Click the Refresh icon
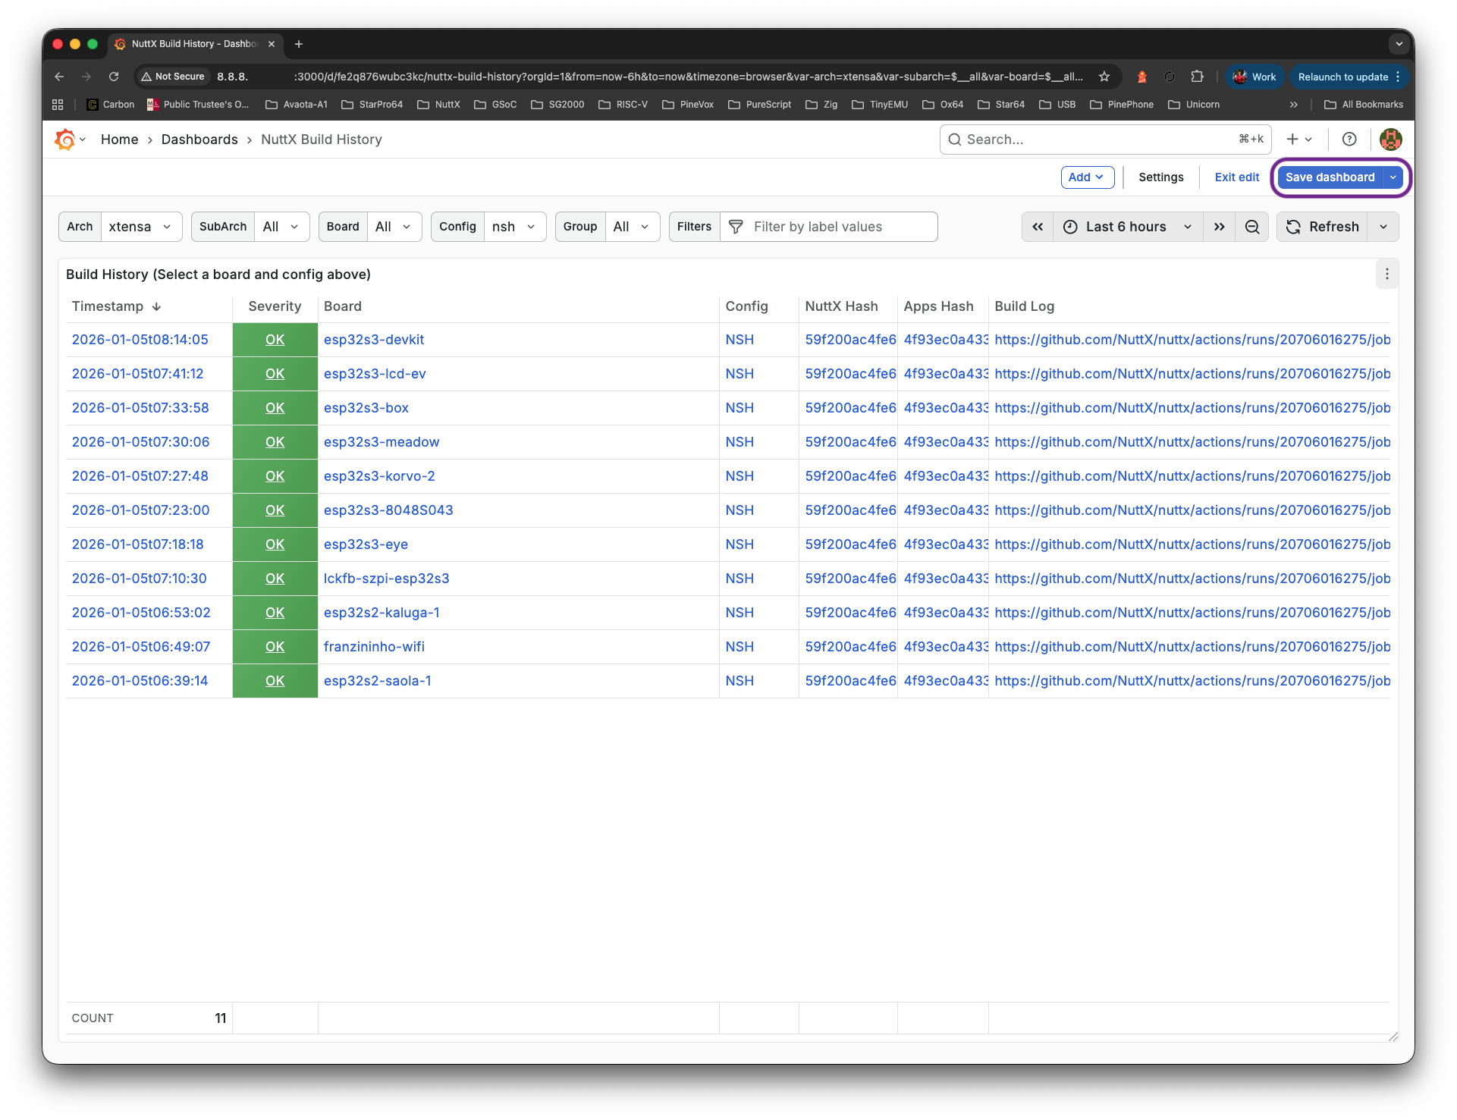 [x=1292, y=226]
